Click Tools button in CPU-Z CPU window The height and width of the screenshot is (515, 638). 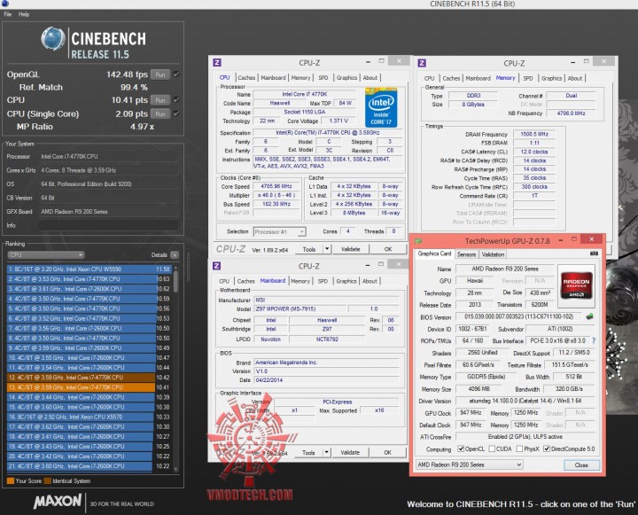pos(308,249)
